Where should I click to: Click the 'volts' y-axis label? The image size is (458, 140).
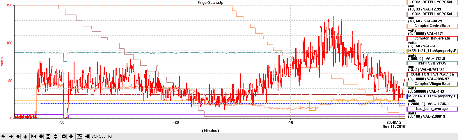pos(2,62)
